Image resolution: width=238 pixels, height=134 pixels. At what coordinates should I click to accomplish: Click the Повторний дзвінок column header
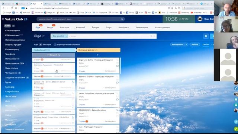99,50
